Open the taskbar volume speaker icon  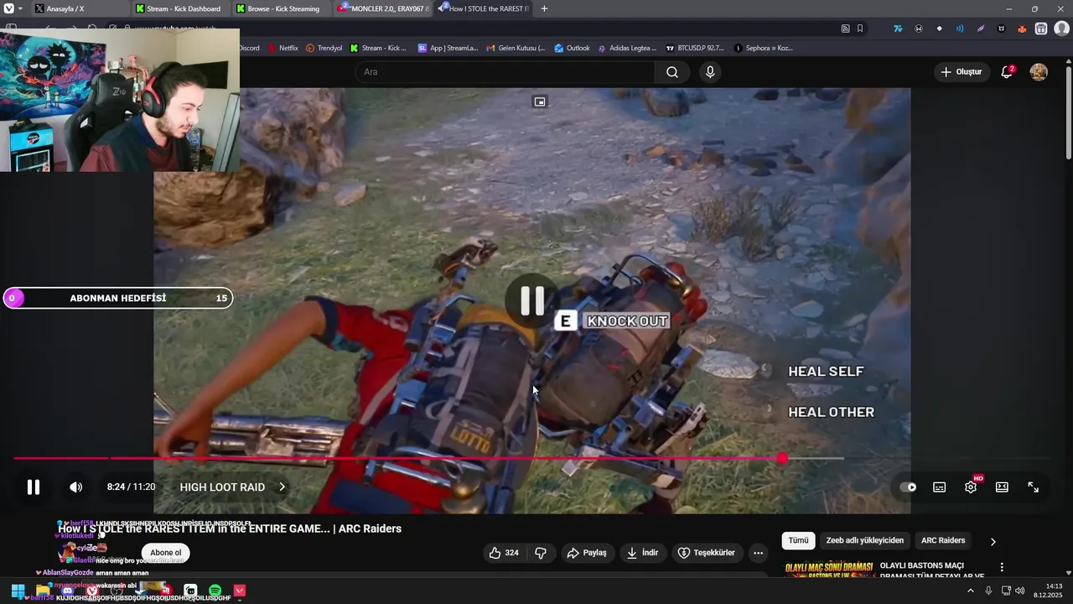(1020, 591)
